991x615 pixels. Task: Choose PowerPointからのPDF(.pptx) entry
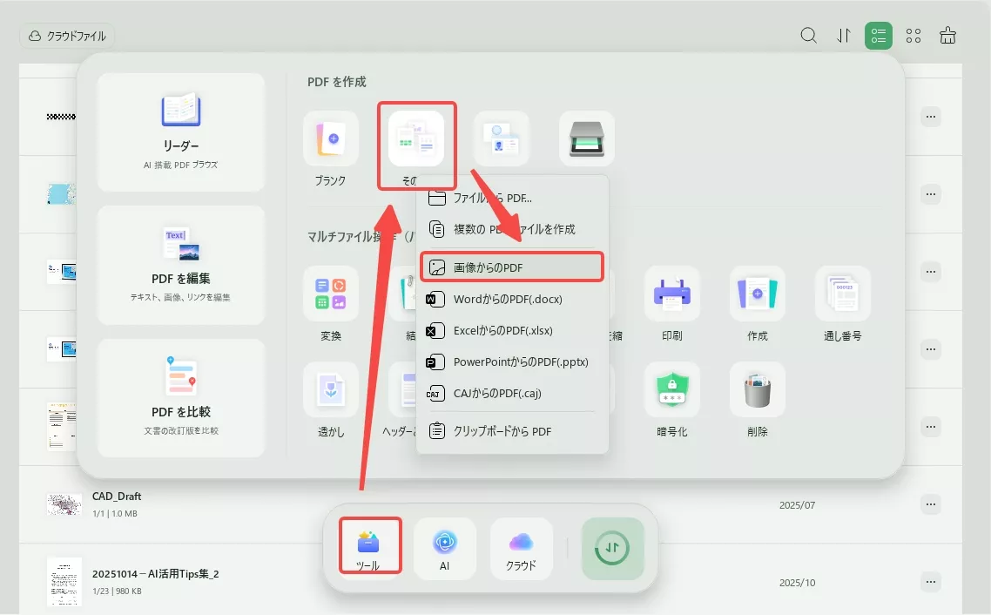[512, 362]
